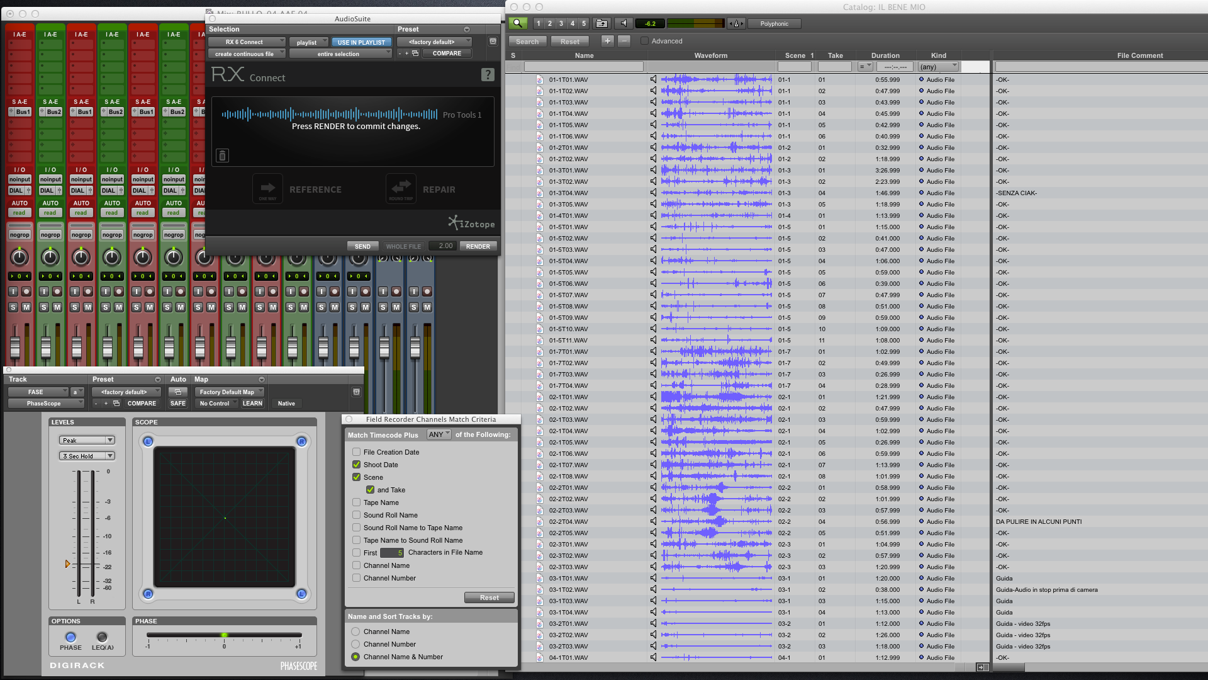
Task: Click the previous-preset minus in PhaseScope header
Action: [96, 404]
